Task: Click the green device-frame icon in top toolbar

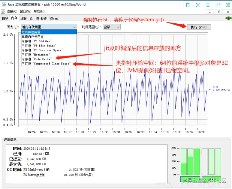Action: 188,5
